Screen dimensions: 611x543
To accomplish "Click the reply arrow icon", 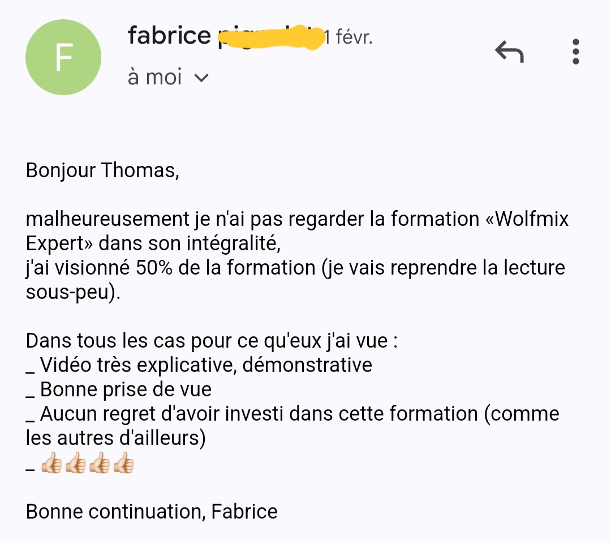I will pos(509,53).
